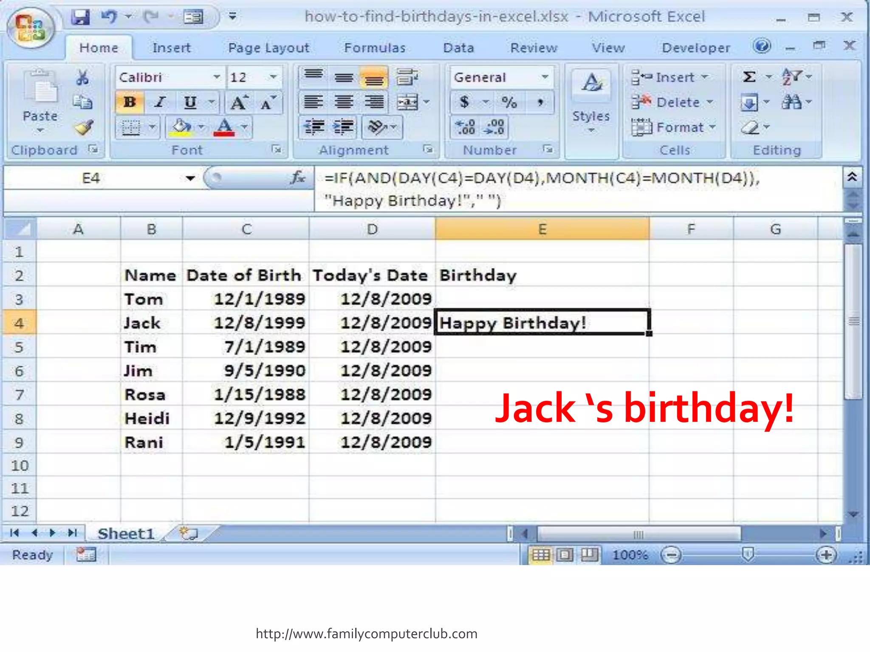
Task: Toggle Italic formatting
Action: click(x=160, y=102)
